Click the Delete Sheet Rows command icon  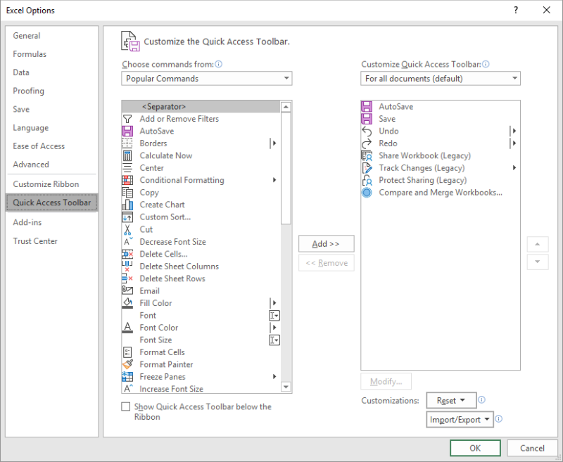coord(129,278)
